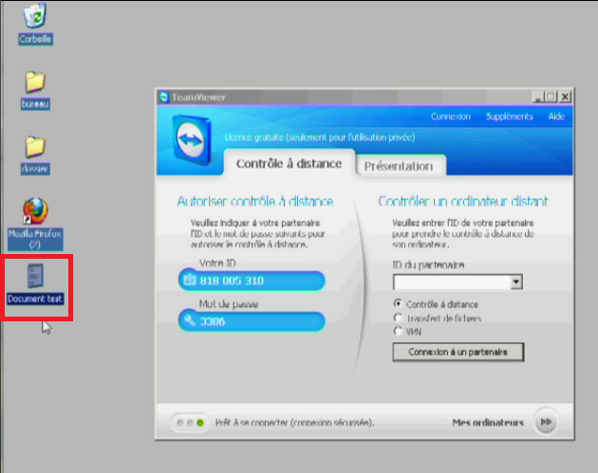Click the green connection status indicator
The width and height of the screenshot is (598, 473).
coord(200,423)
